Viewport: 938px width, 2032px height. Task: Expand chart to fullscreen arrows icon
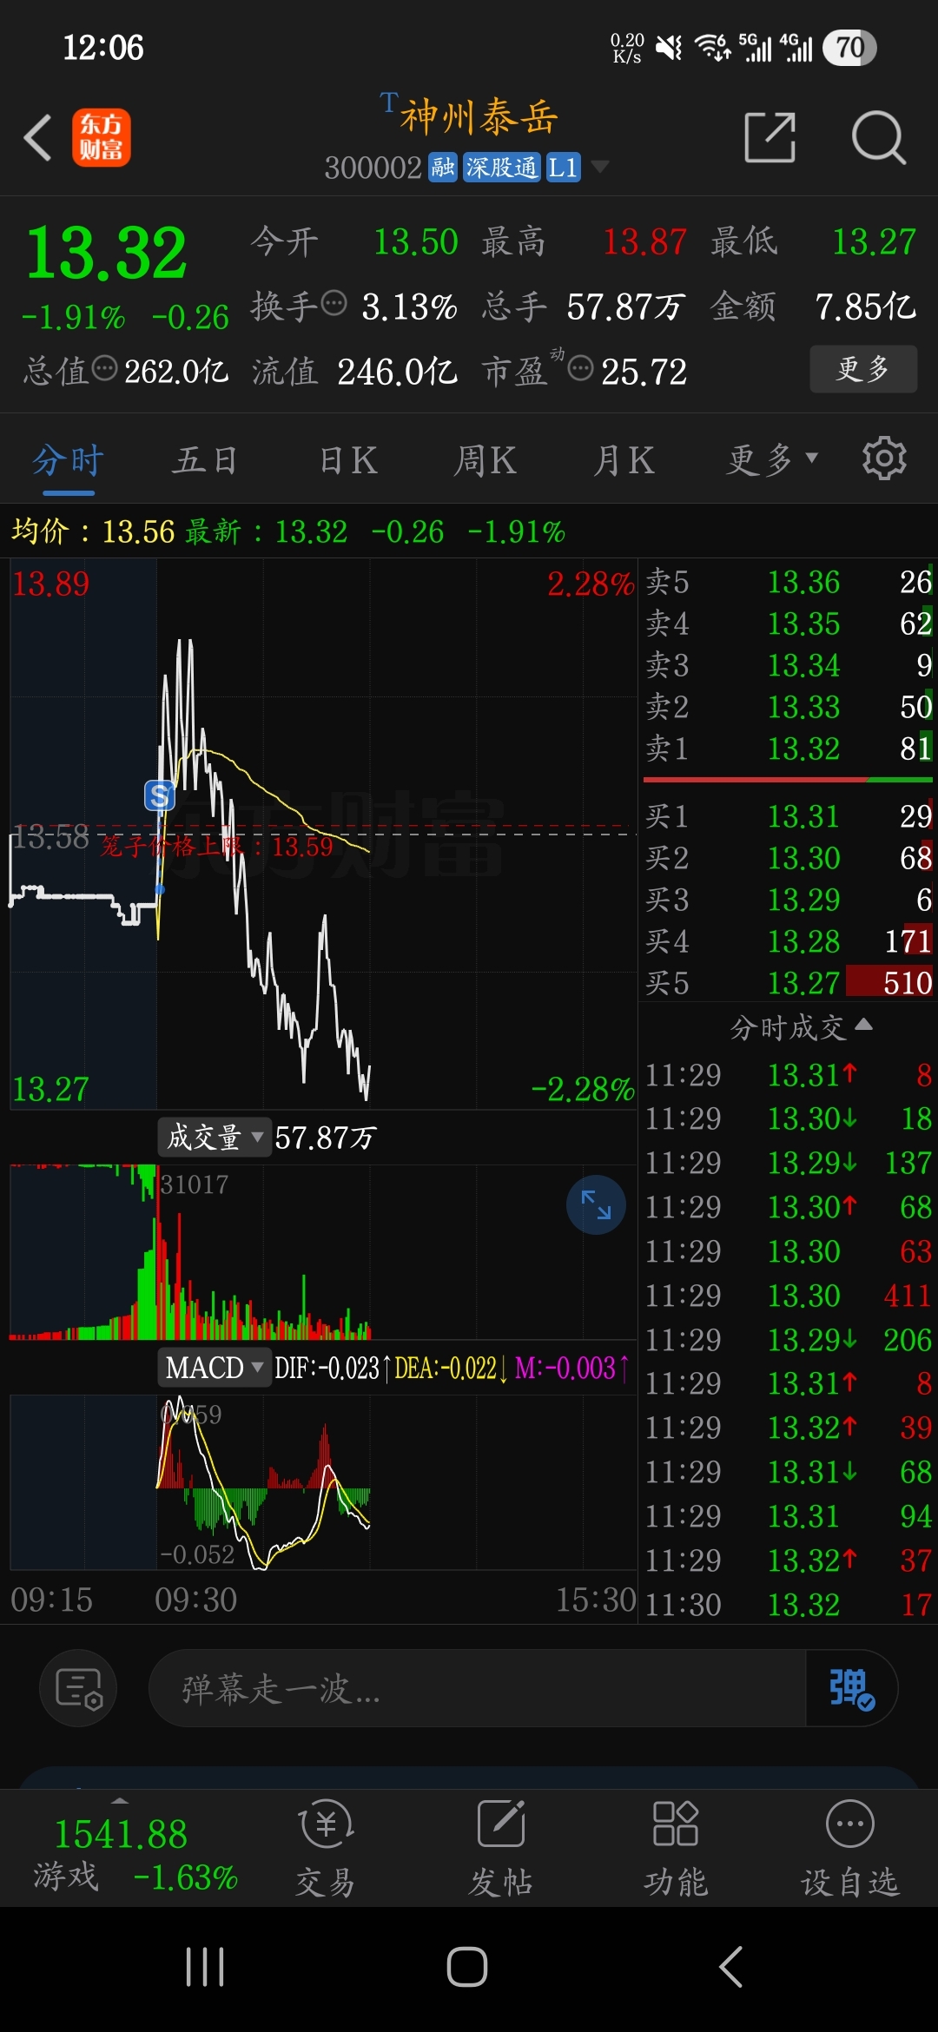(596, 1204)
